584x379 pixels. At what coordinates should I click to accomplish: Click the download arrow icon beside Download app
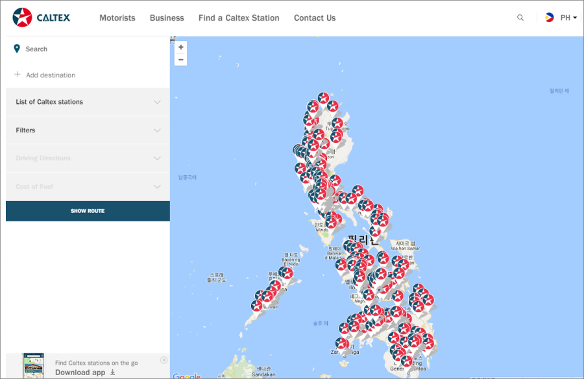[112, 373]
